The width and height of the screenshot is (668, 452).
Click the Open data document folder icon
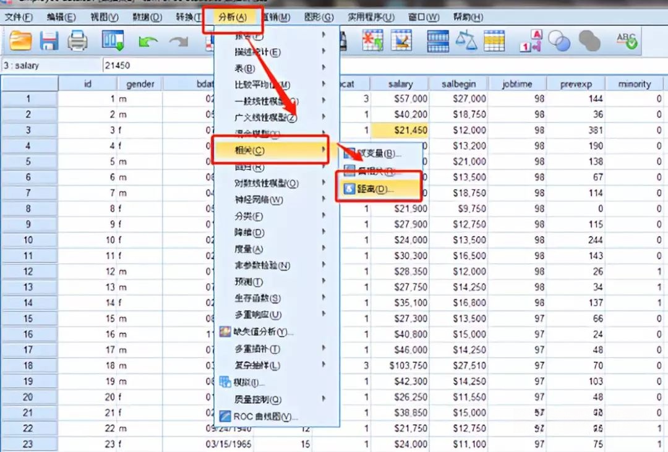pyautogui.click(x=20, y=41)
